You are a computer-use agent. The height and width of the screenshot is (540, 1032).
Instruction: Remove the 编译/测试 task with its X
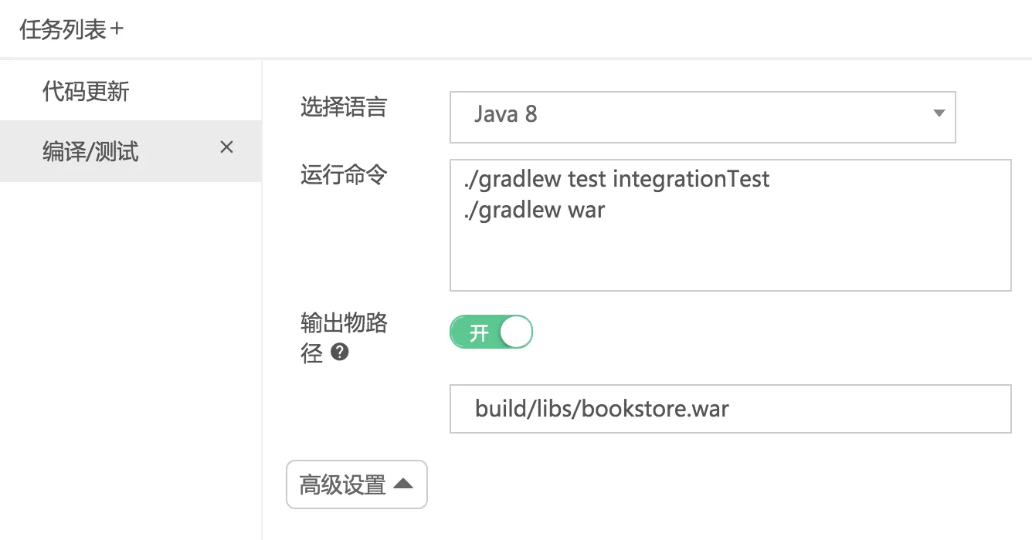226,147
